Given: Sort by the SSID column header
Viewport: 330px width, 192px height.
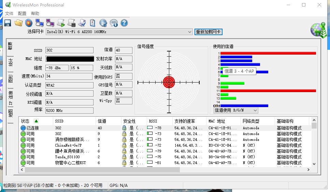Looking at the screenshot, I should coord(74,121).
